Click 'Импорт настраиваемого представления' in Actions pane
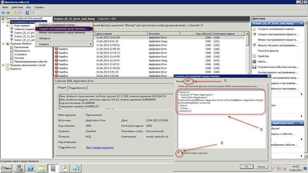 coord(278,40)
